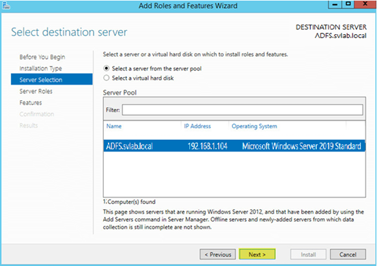The width and height of the screenshot is (377, 266).
Task: Click the Filter text field
Action: 242,110
